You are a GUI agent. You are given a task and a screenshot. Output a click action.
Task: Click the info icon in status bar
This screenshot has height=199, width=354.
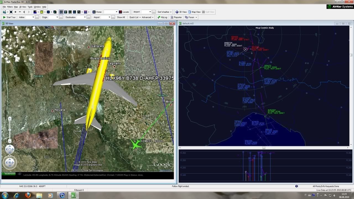click(297, 186)
